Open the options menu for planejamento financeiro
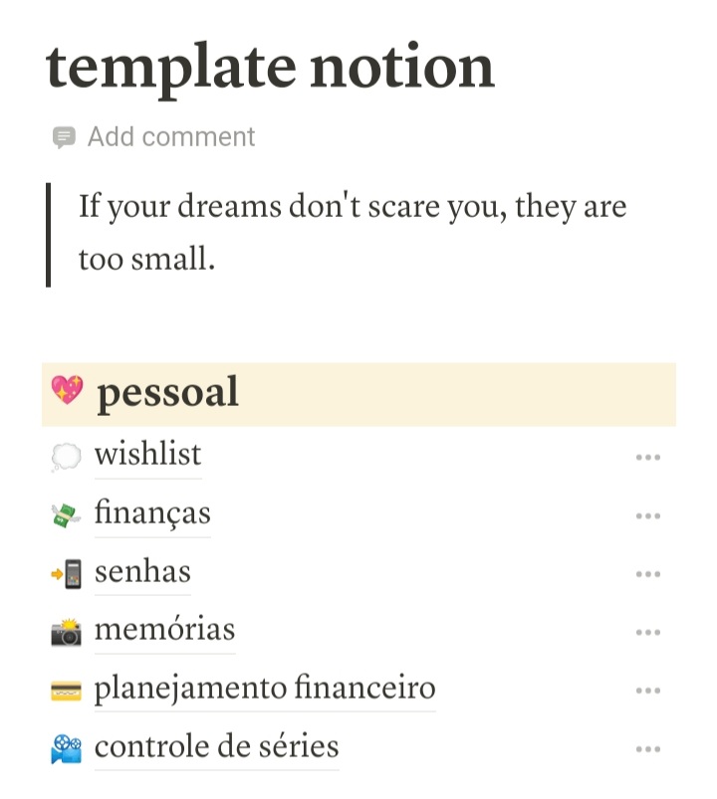 coord(649,690)
